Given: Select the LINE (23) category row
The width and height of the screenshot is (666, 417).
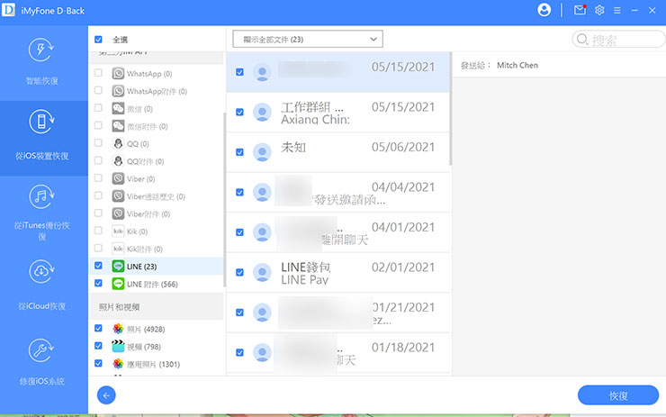Looking at the screenshot, I should (157, 266).
